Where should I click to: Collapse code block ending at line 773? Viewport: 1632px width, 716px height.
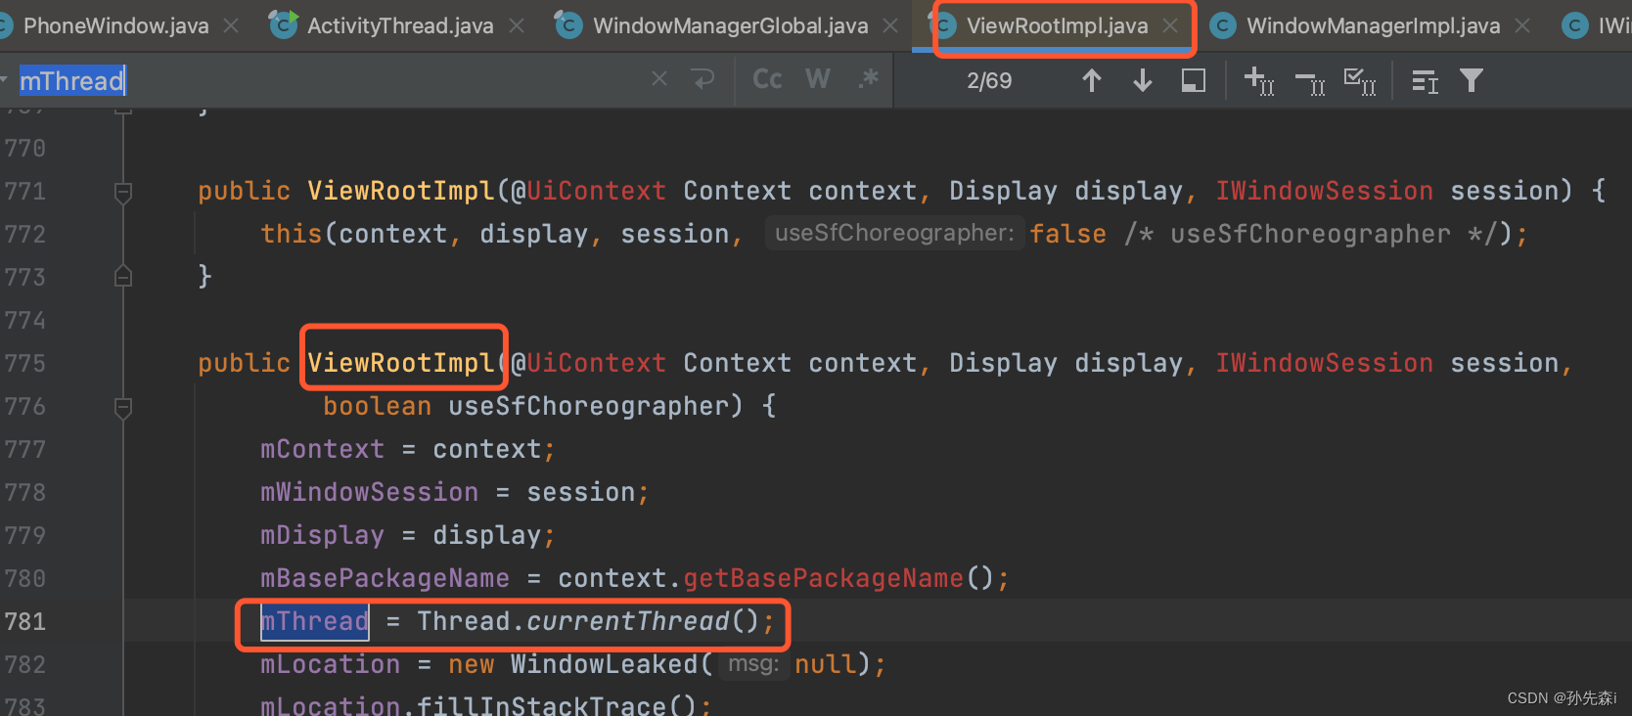point(123,276)
